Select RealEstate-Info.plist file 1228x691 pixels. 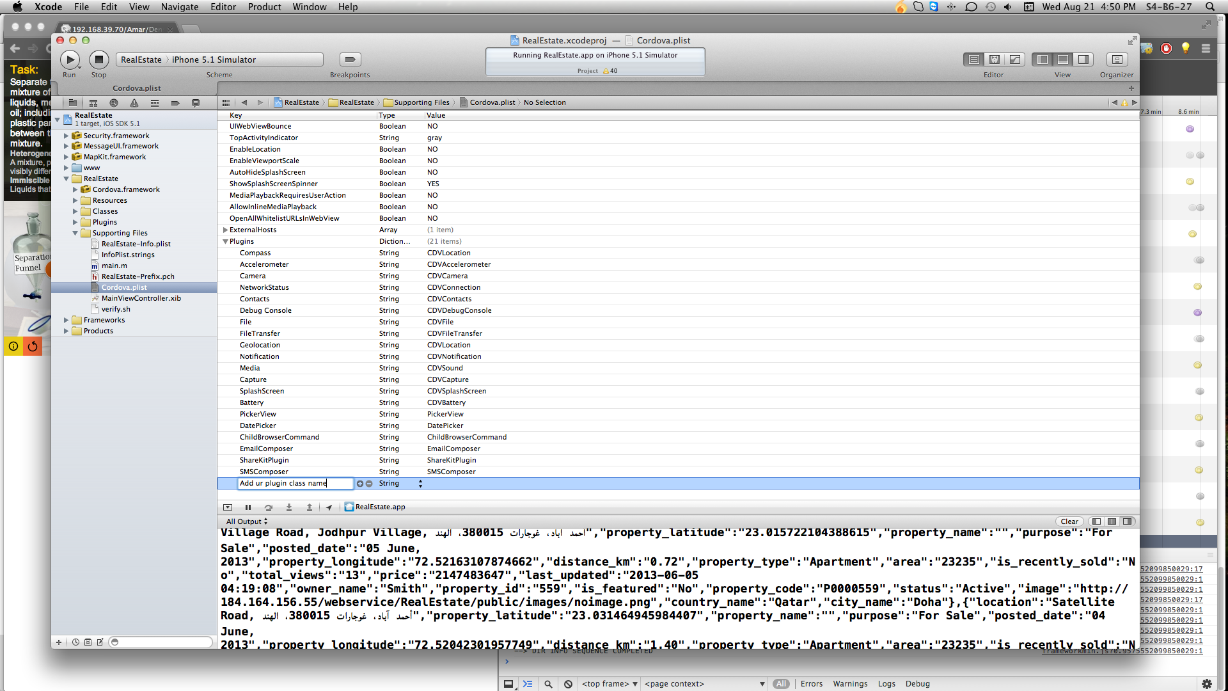point(136,244)
